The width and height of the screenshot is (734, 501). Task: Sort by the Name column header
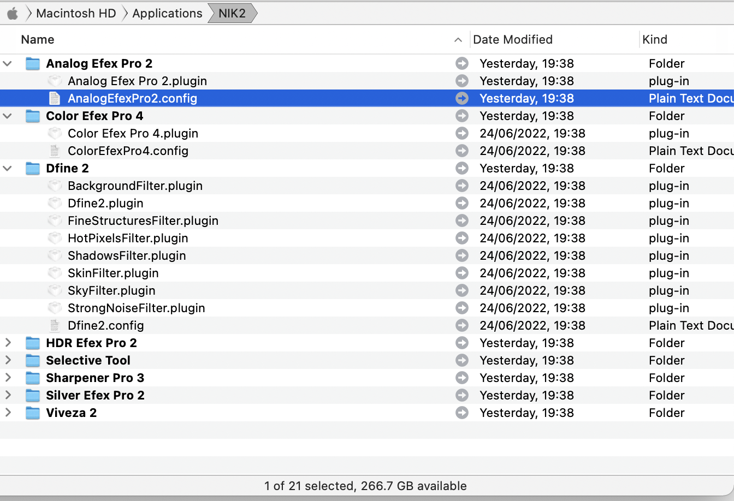pos(38,39)
